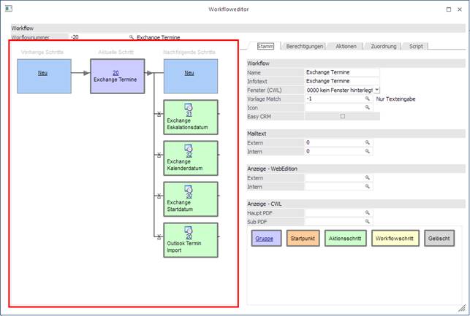Click the clock icon on Exchange Startdatum step
470x316 pixels.
[x=189, y=188]
